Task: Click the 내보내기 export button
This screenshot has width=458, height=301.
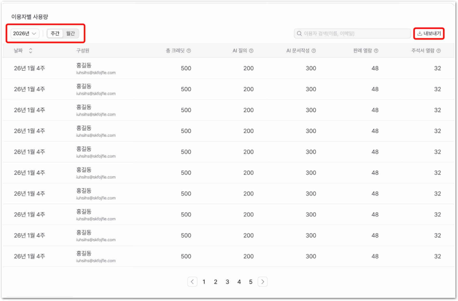Action: pyautogui.click(x=429, y=34)
